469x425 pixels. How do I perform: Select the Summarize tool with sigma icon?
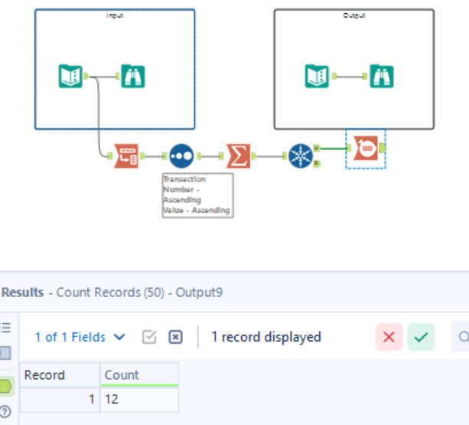238,156
